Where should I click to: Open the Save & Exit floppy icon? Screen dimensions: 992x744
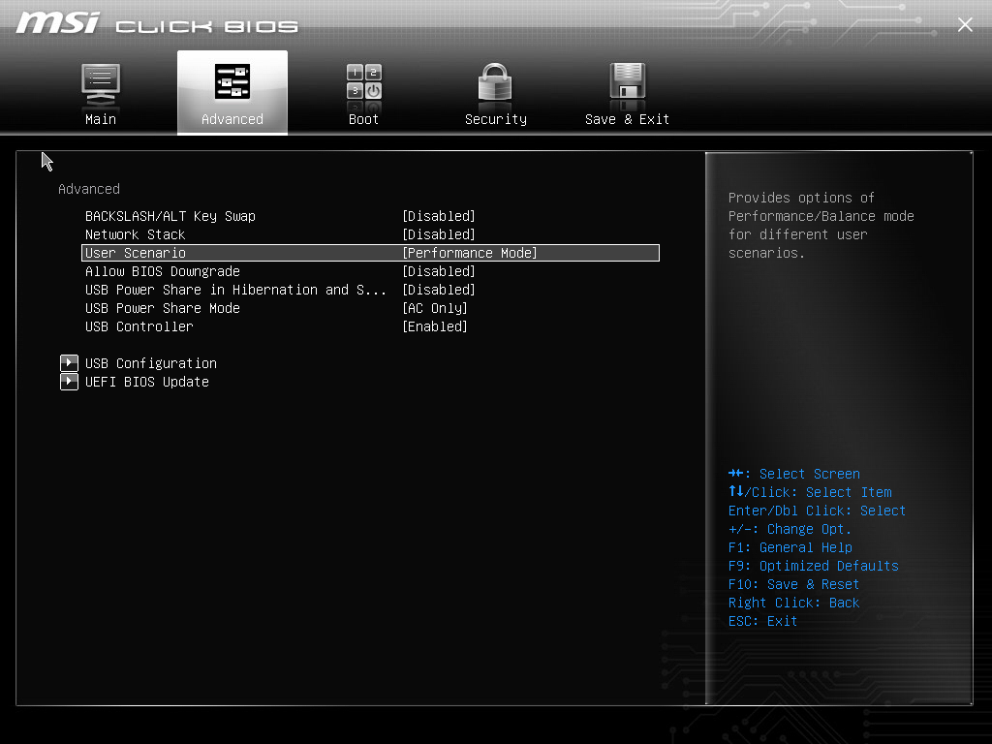coord(627,81)
